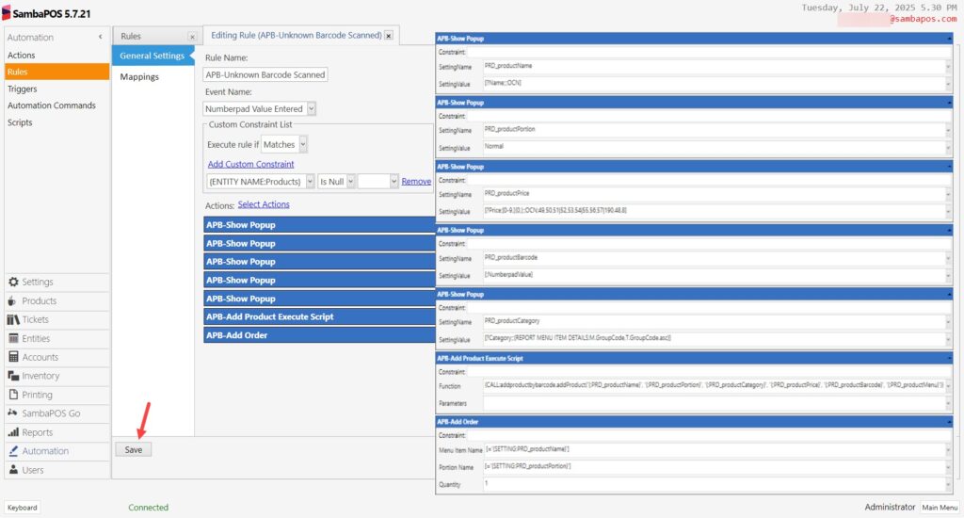Click the Save button

134,449
